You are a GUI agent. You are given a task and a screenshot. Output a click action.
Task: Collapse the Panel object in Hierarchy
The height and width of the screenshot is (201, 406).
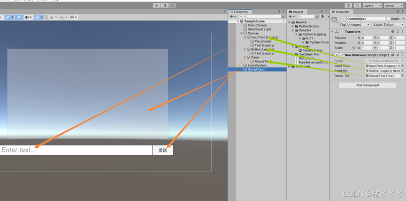point(245,57)
